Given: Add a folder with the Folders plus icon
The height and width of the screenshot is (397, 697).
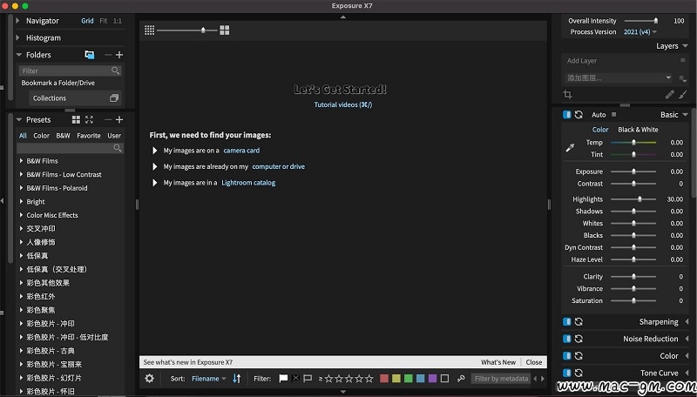Looking at the screenshot, I should [x=119, y=55].
